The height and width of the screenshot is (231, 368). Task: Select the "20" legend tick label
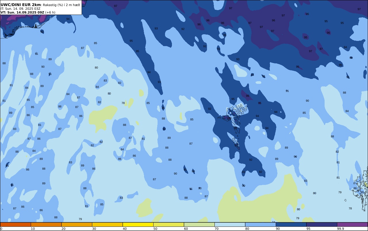[64, 229]
